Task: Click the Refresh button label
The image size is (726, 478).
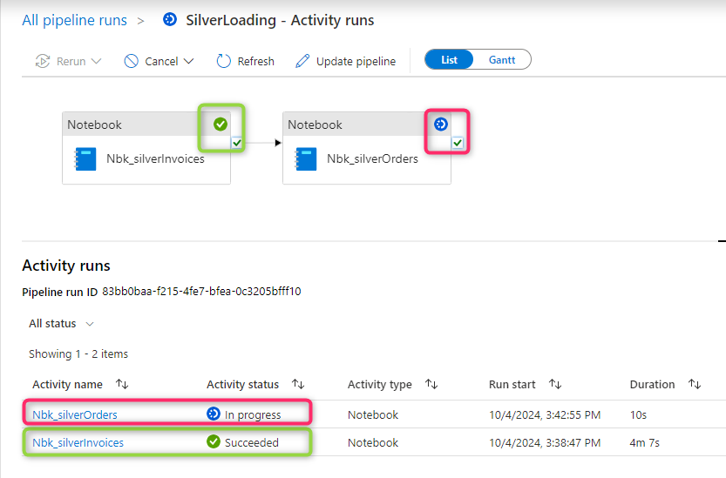Action: pyautogui.click(x=255, y=61)
